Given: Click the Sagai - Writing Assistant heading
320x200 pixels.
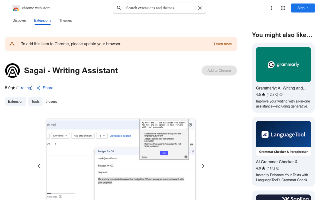Looking at the screenshot, I should pos(71,70).
